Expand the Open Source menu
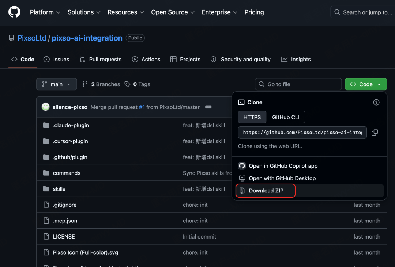This screenshot has height=267, width=395. (173, 12)
